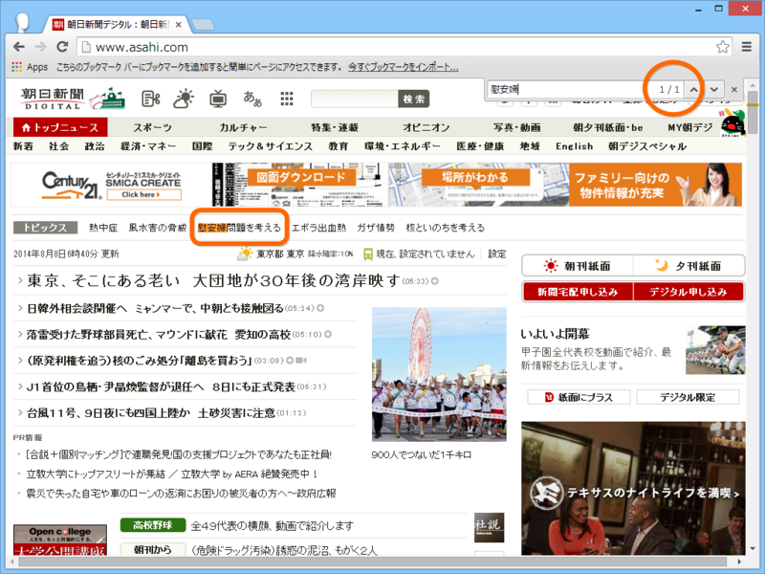Screen dimensions: 765x574
Task: Open the 高校野球 category label
Action: 153,525
